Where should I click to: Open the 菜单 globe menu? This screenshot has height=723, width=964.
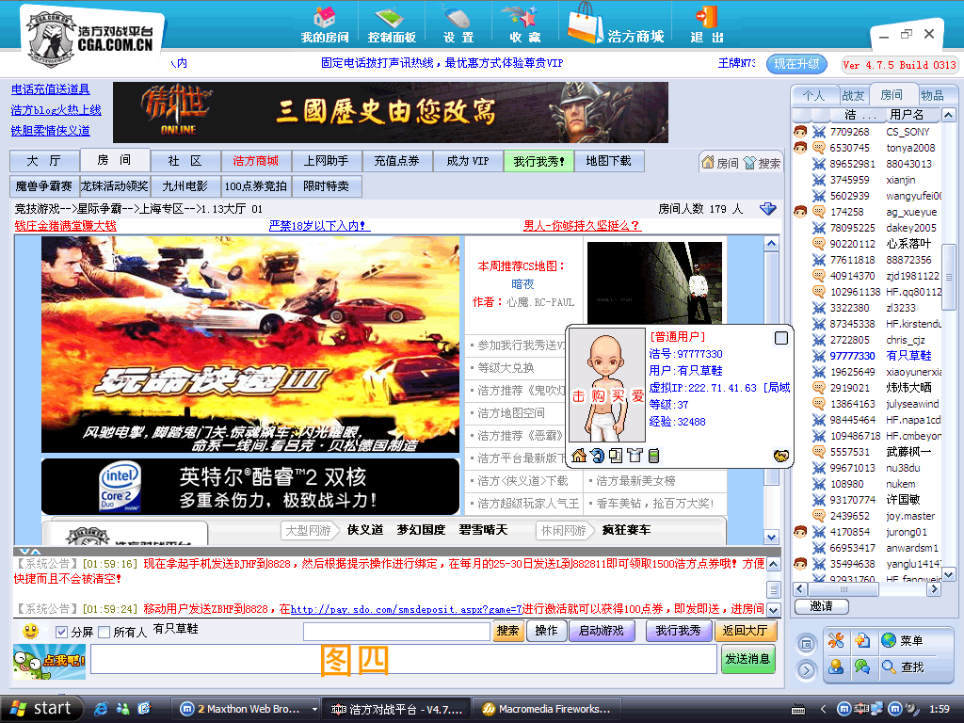tap(902, 640)
